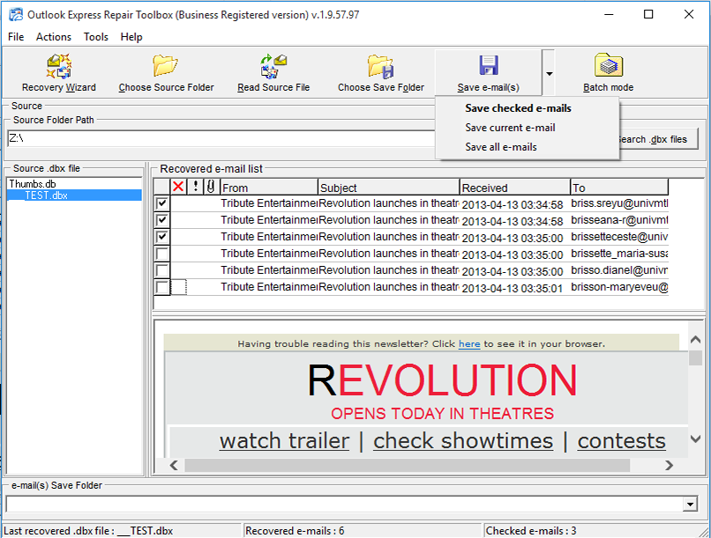Click the 'watch trailer' link
Viewport: 711px width, 538px height.
284,441
